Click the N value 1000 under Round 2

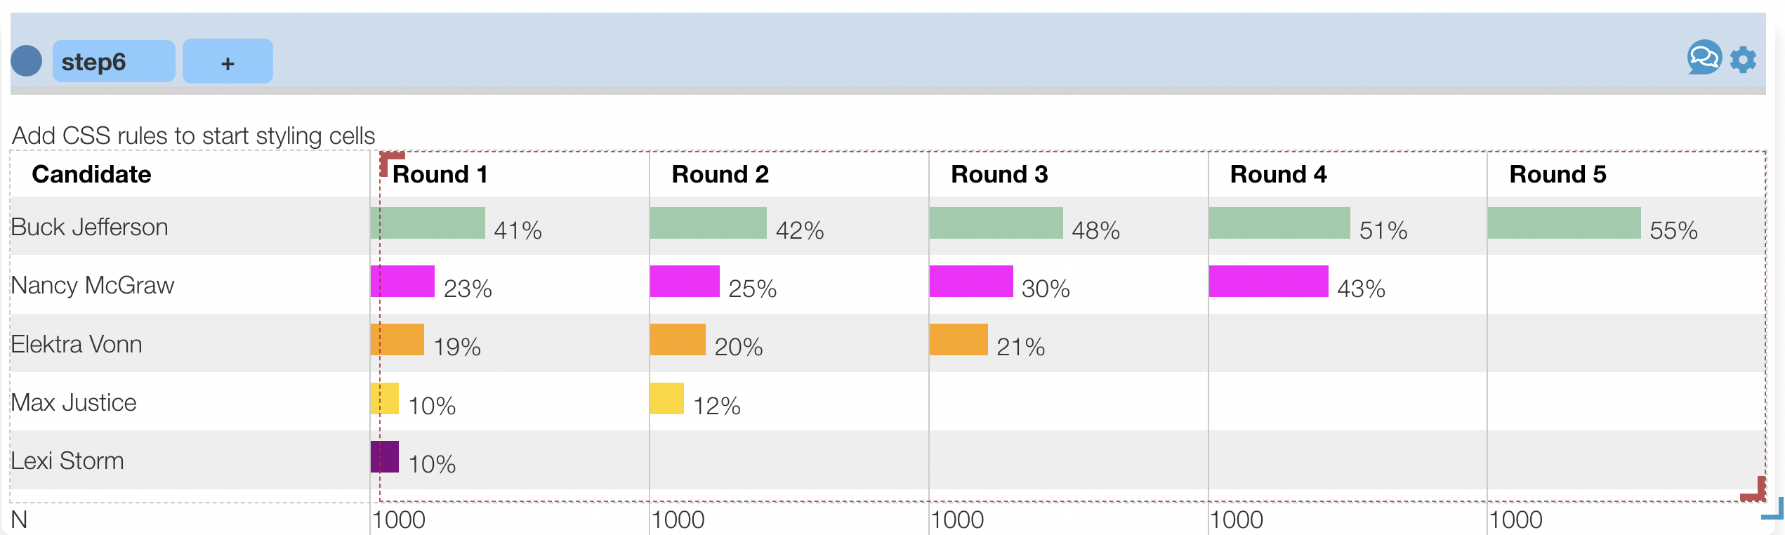pos(678,520)
